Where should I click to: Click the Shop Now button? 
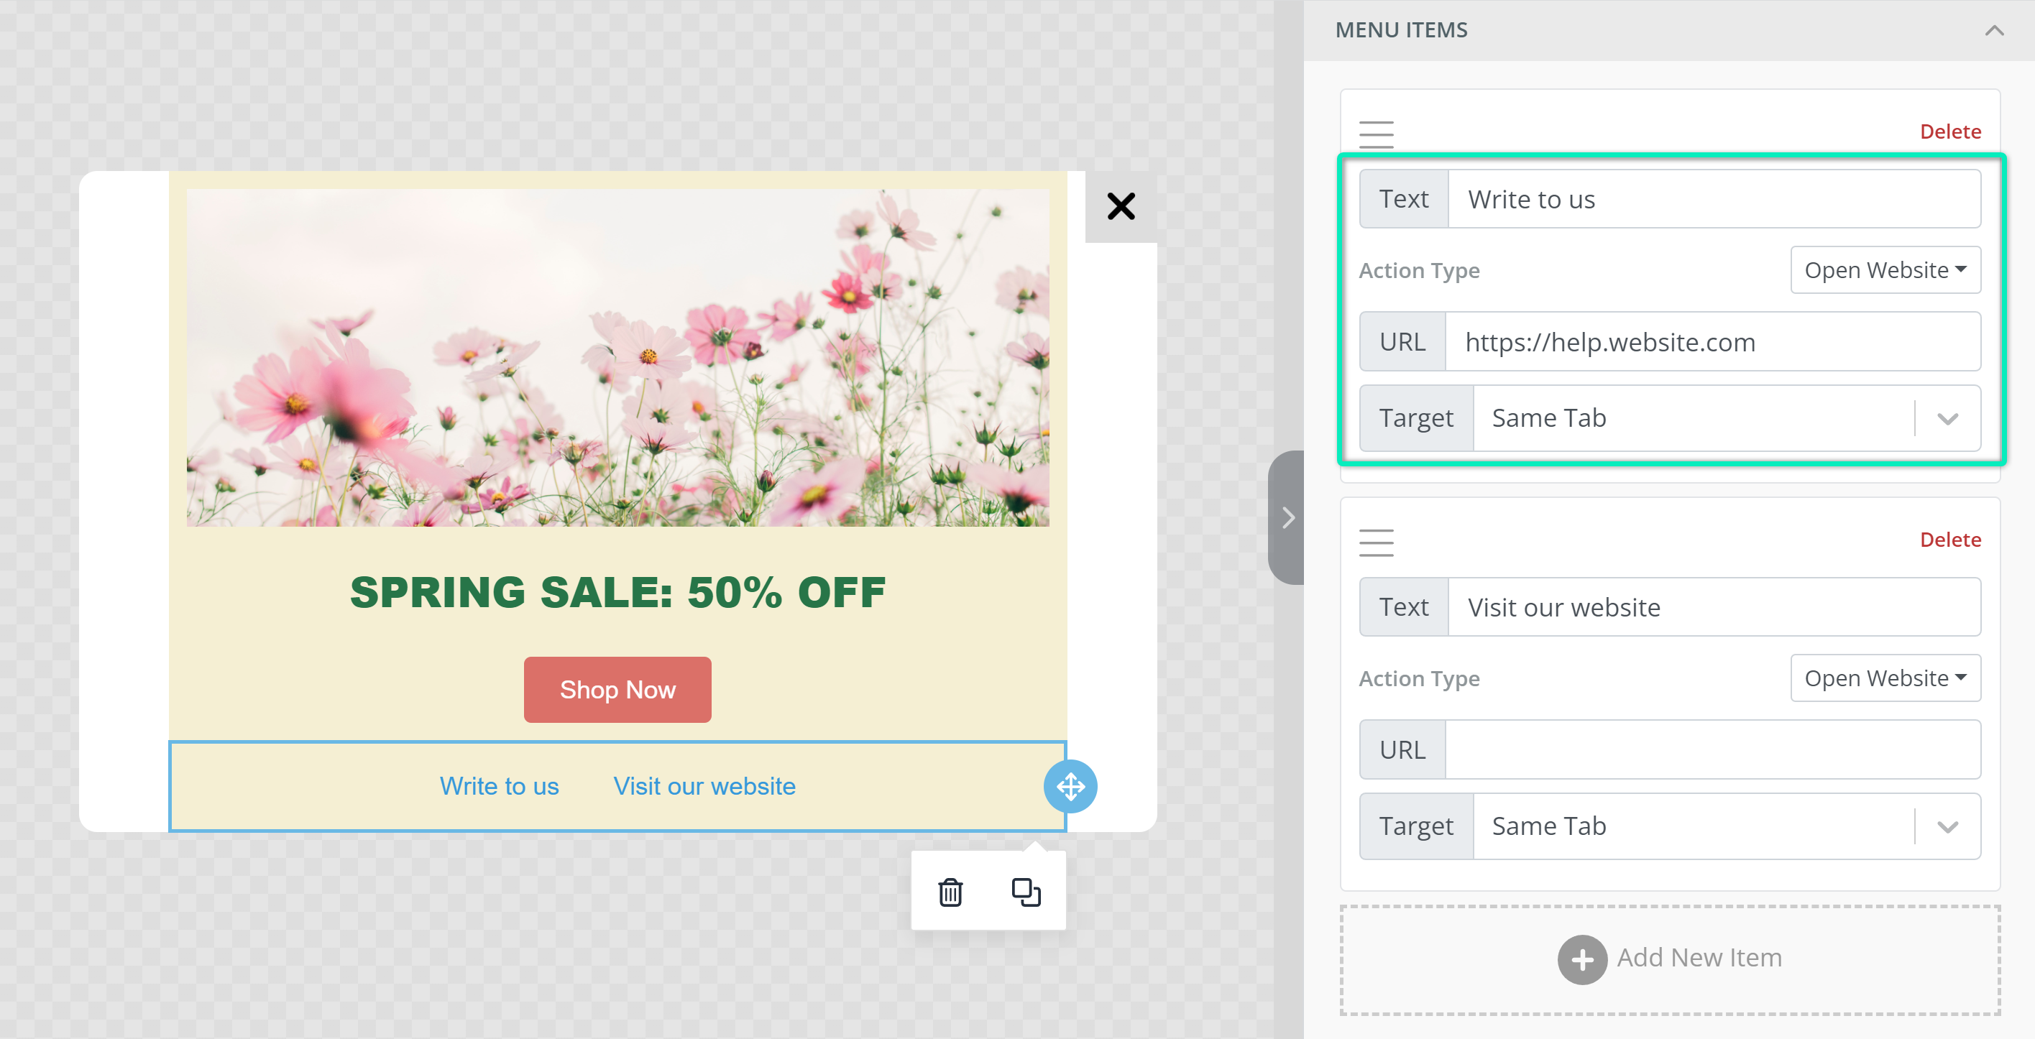pyautogui.click(x=617, y=689)
